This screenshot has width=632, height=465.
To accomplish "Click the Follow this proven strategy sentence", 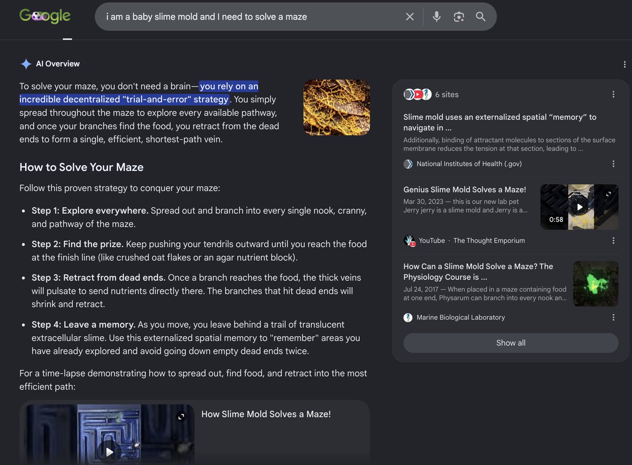I will tap(120, 188).
